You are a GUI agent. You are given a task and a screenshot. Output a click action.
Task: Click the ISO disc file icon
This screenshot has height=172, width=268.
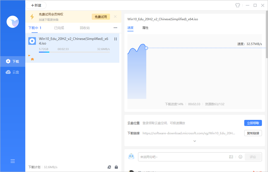click(x=32, y=41)
